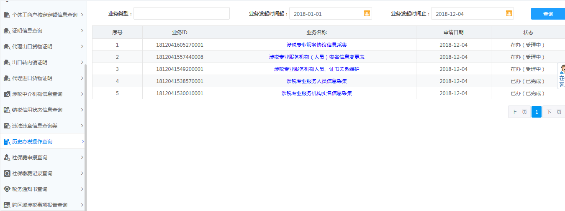Expand 个体工商户核定定额信息查询 chevron arrow
Viewport: 565px width, 211px height.
[82, 15]
